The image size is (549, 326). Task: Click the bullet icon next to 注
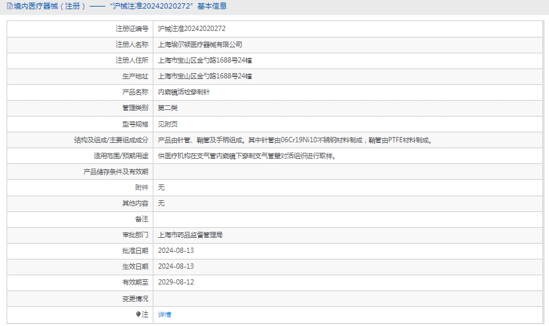click(138, 314)
